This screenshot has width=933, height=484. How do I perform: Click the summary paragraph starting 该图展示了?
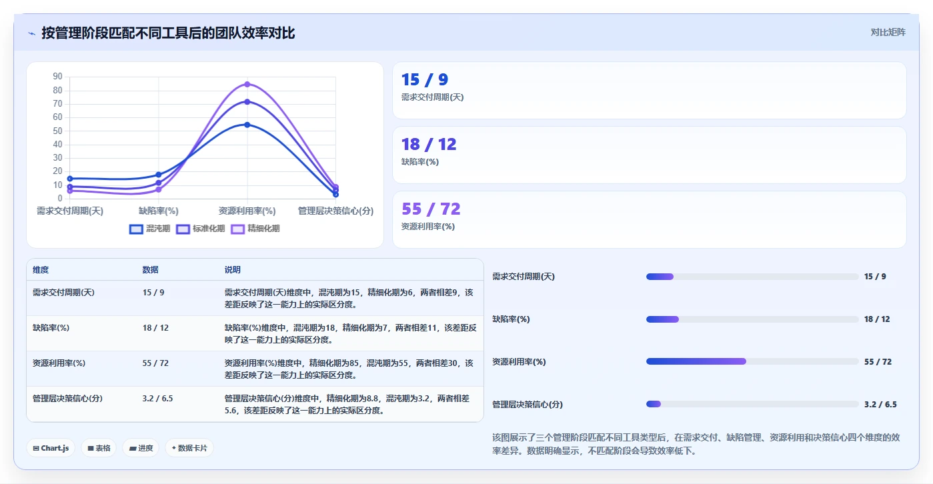pyautogui.click(x=696, y=444)
